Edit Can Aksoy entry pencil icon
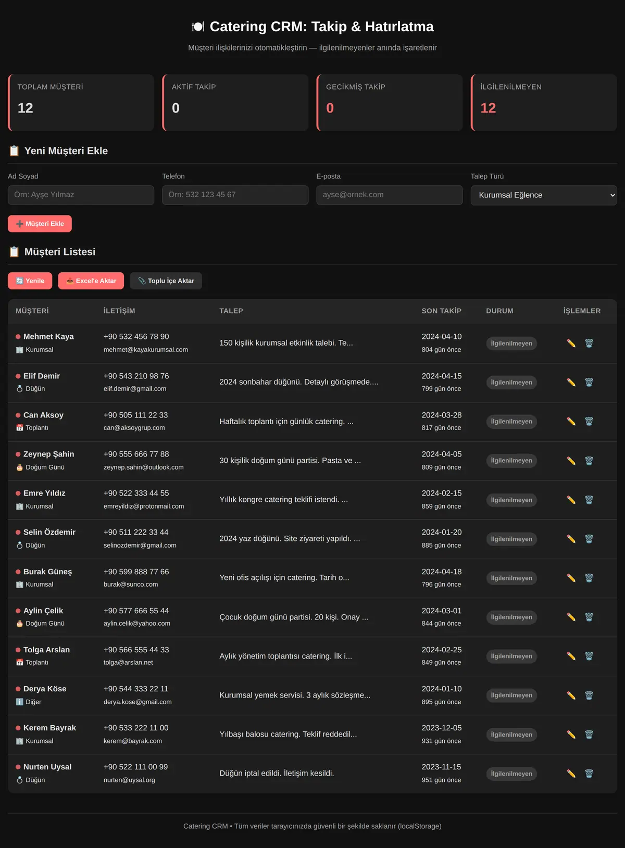Viewport: 625px width, 848px height. click(571, 422)
